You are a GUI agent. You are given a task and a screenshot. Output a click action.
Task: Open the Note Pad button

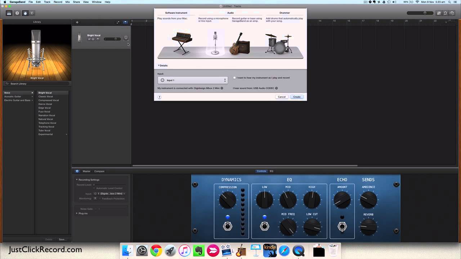(439, 13)
